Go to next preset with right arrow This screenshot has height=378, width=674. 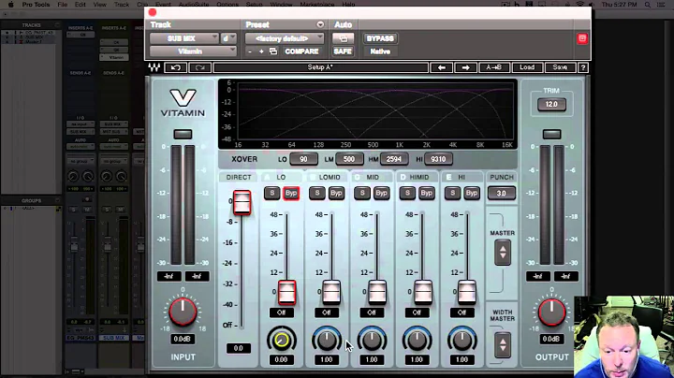(x=465, y=67)
